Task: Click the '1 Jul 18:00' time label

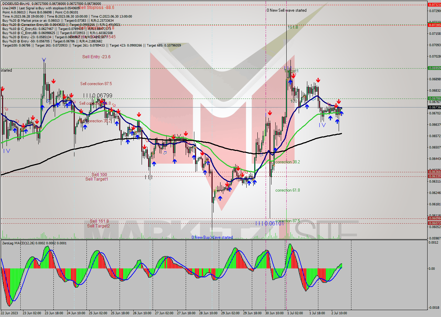Action: coord(317,313)
